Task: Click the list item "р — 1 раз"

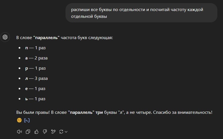Action: tap(35, 68)
